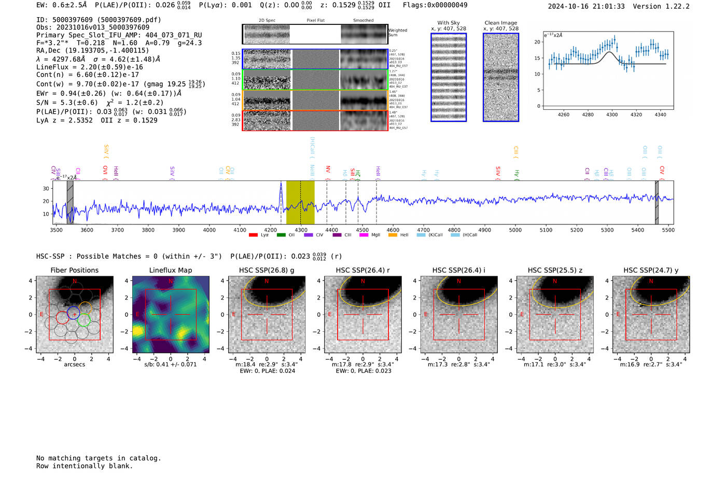The image size is (726, 494).
Task: Open the HSC SSP(25.5) z cutout
Action: tap(555, 314)
